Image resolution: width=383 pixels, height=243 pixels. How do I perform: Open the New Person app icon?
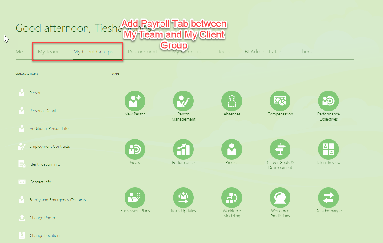click(135, 101)
